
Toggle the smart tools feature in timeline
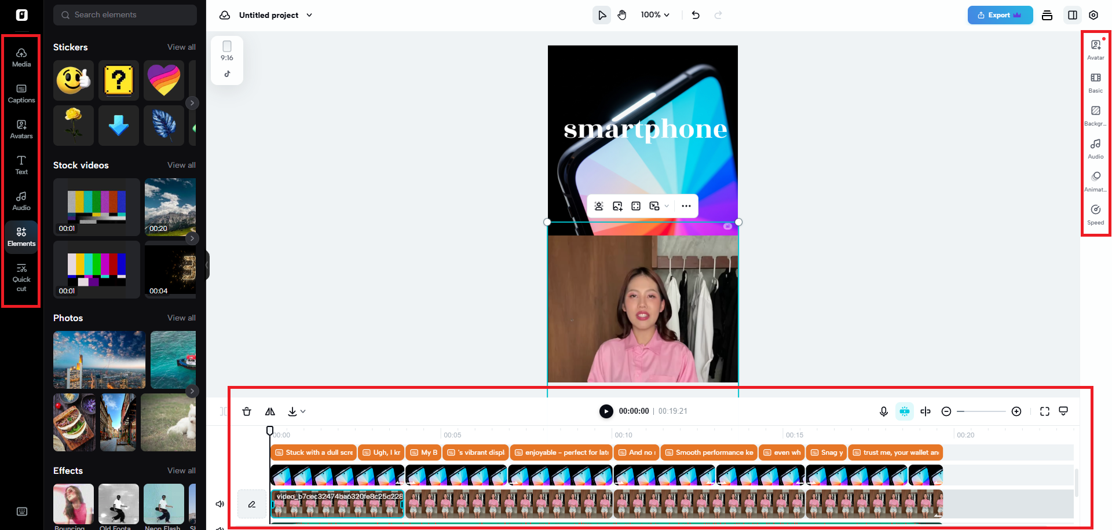coord(904,411)
